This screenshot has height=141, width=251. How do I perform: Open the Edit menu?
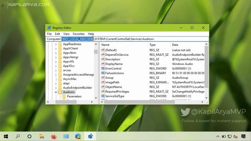pos(57,34)
